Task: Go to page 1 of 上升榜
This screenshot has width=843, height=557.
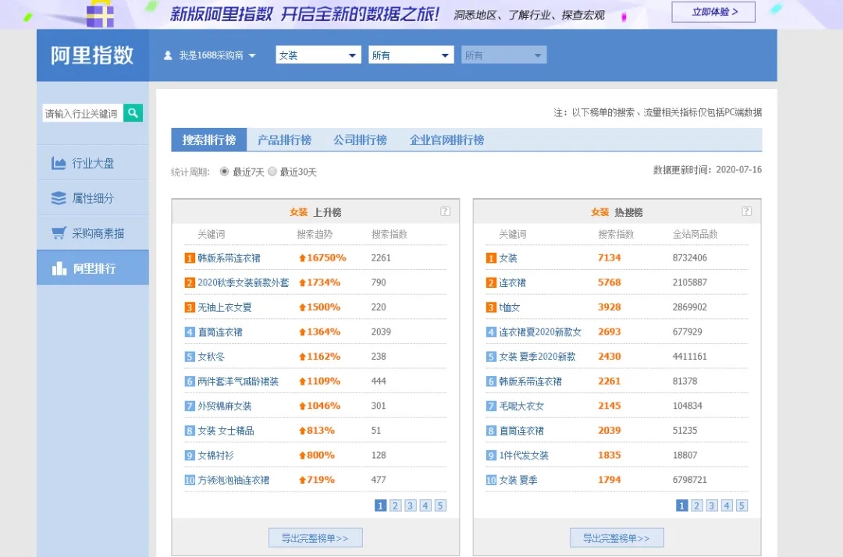Action: [380, 506]
